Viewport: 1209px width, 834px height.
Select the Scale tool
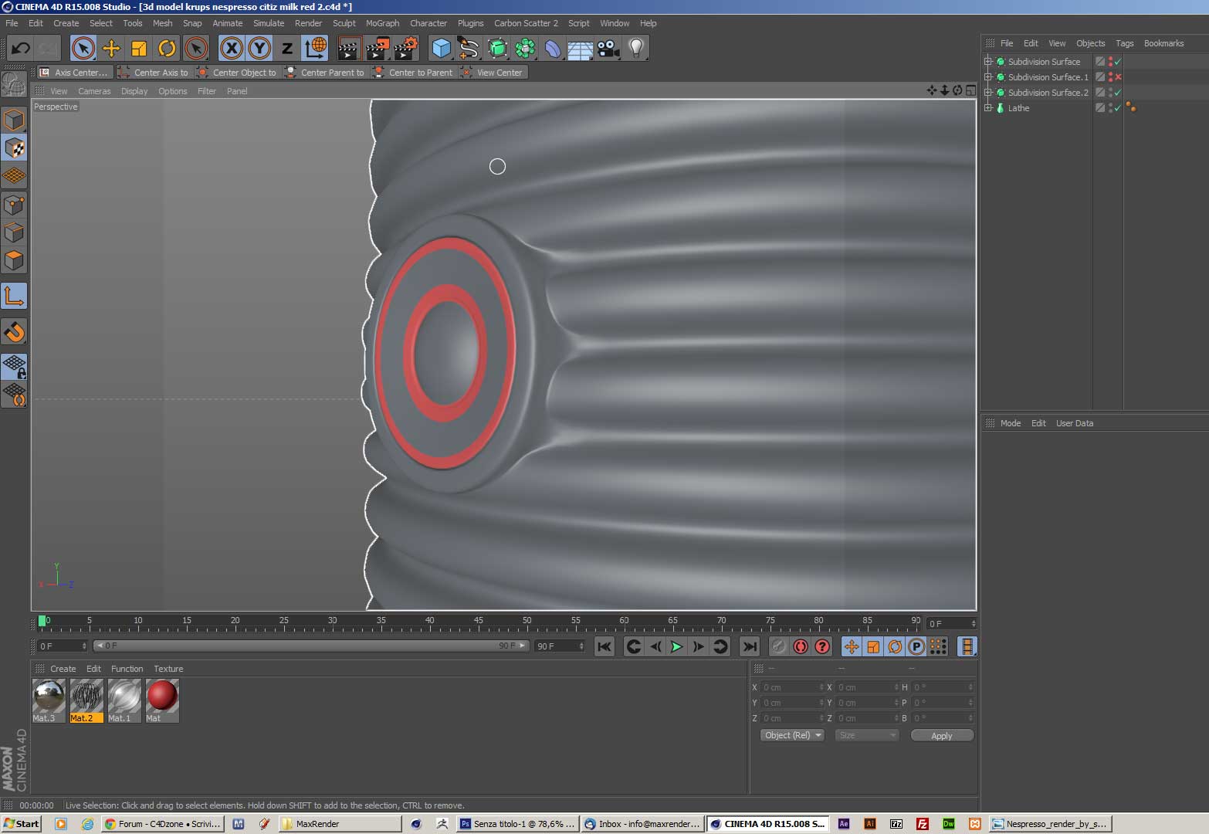[139, 48]
